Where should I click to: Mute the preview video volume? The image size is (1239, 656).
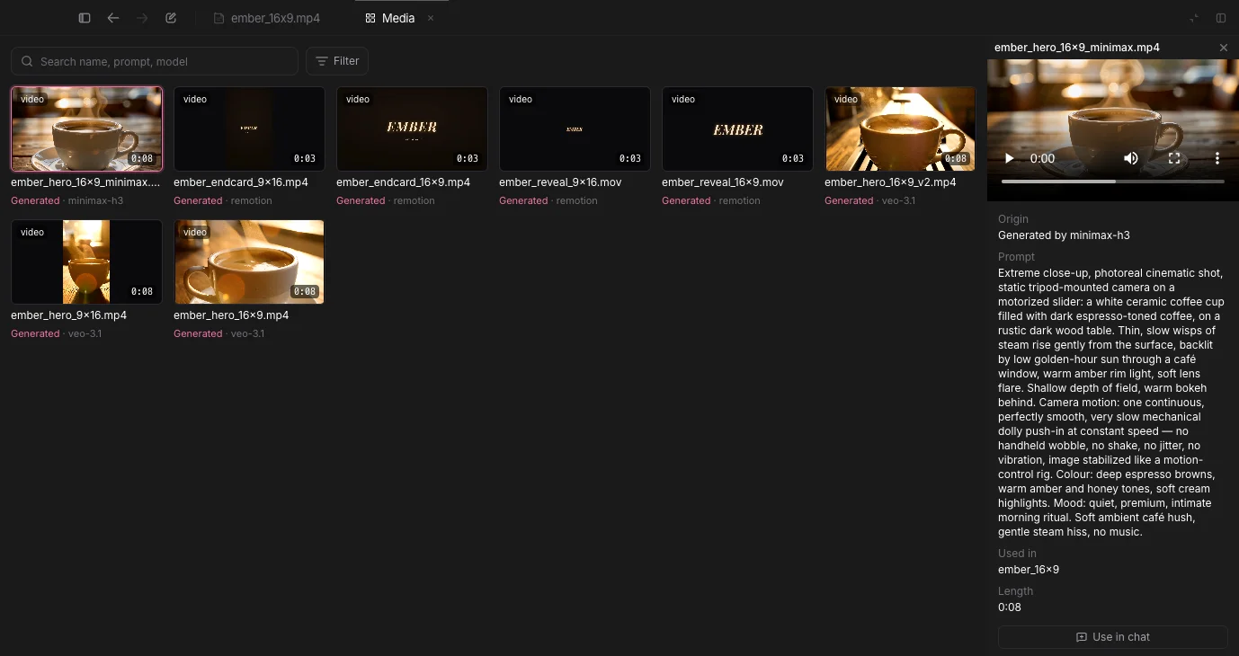pyautogui.click(x=1131, y=158)
